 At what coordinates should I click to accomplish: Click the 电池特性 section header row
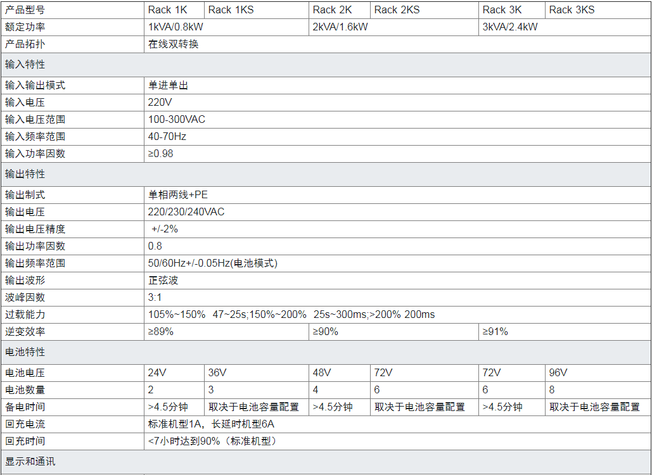click(25, 351)
